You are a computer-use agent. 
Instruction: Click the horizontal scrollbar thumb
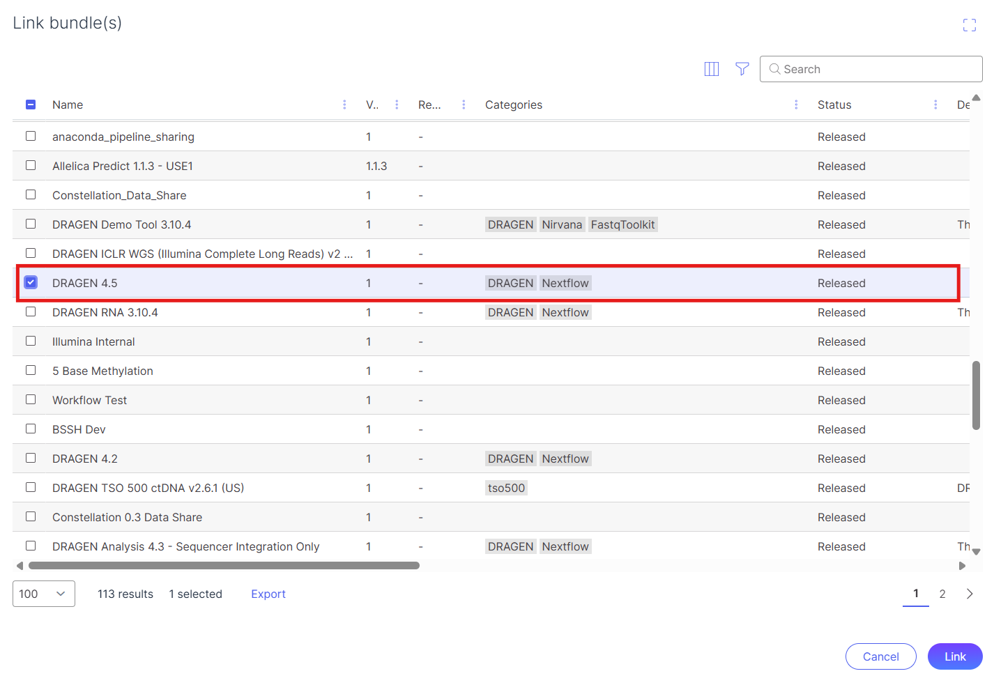coord(223,566)
